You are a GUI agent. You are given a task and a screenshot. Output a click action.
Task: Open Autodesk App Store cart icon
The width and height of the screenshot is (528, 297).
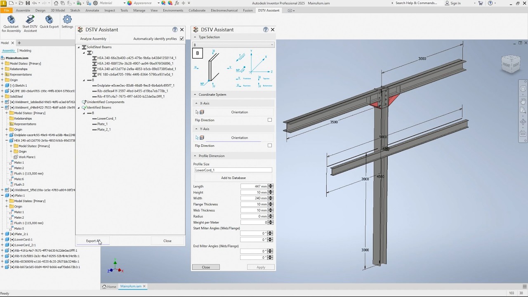point(481,3)
